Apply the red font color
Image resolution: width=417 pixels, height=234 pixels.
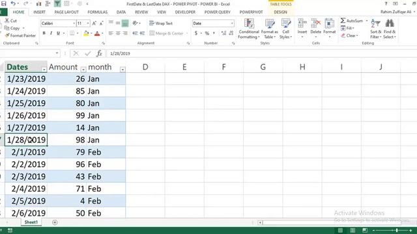tap(97, 33)
